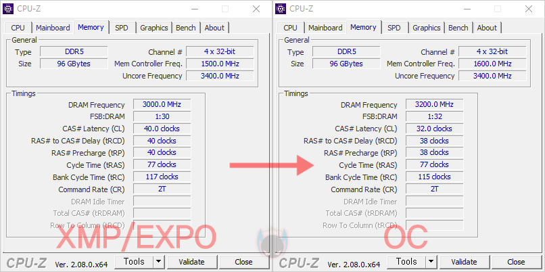Select the Memory tab in right window
This screenshot has width=545, height=272.
click(x=363, y=27)
